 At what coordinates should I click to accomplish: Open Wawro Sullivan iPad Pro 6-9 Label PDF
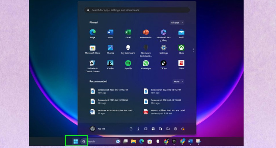point(164,112)
